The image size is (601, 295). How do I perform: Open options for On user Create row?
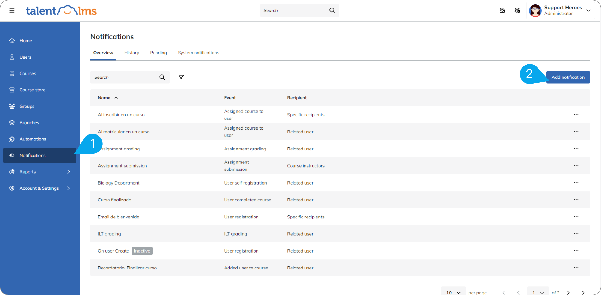pos(576,251)
